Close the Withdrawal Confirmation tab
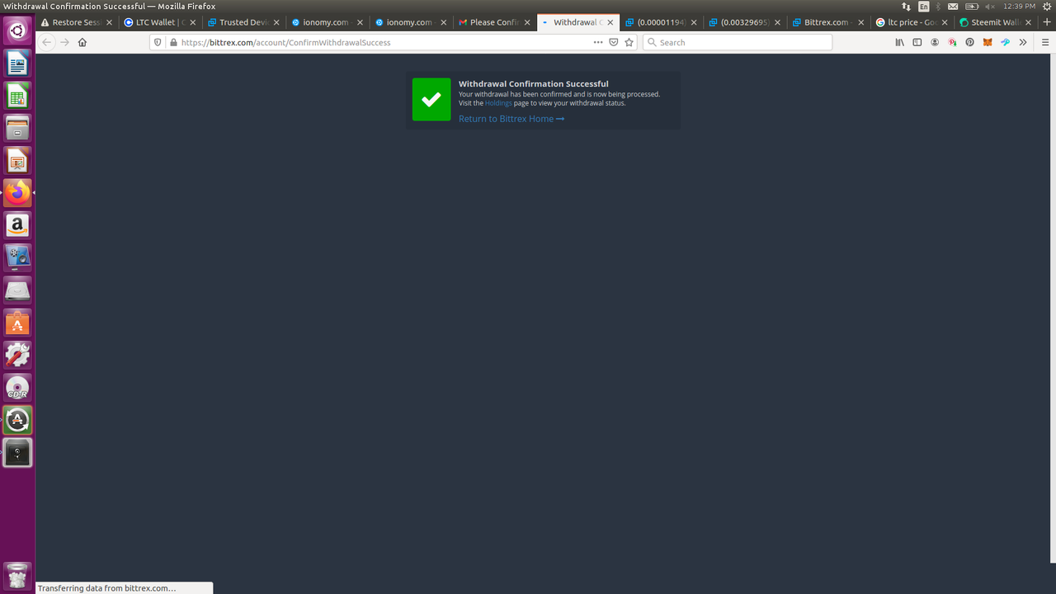Viewport: 1056px width, 594px height. pyautogui.click(x=610, y=22)
